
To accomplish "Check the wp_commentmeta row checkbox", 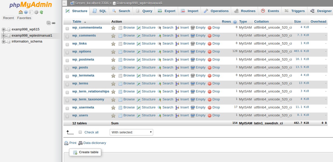I will [67, 29].
